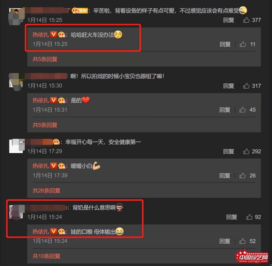Expand 共10条回复 thread
This screenshot has width=272, height=266.
coord(47,256)
